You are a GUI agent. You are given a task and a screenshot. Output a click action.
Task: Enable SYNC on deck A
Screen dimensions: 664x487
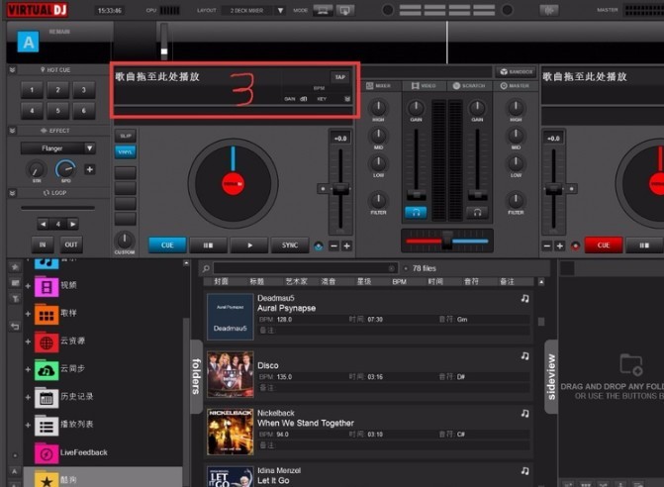click(290, 245)
